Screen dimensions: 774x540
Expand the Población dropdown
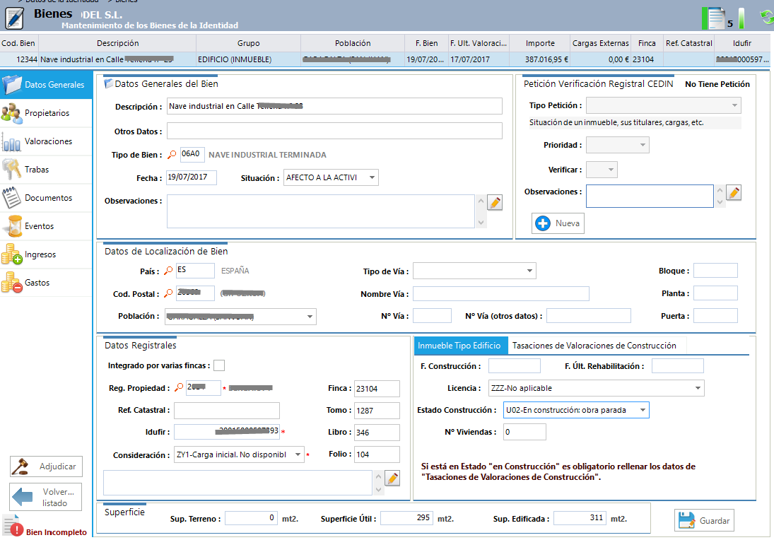240,317
